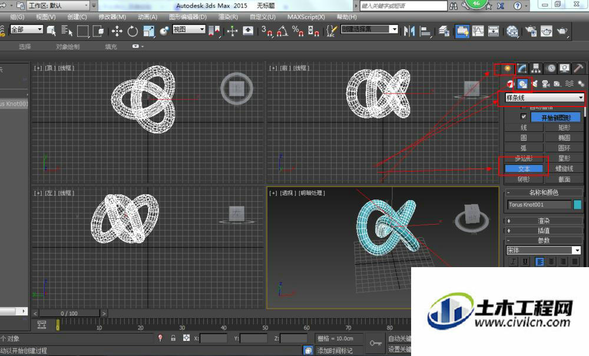Screen dimensions: 589x356
Task: Open the 样条线 shape type dropdown
Action: [x=544, y=98]
